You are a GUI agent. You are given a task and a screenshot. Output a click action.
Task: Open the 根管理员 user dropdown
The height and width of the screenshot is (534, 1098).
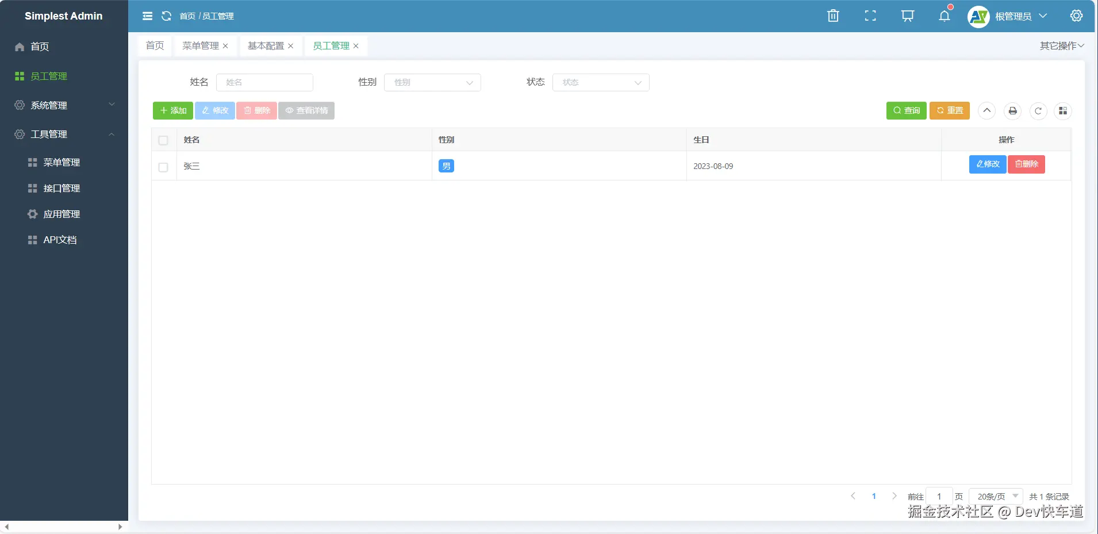click(1021, 17)
